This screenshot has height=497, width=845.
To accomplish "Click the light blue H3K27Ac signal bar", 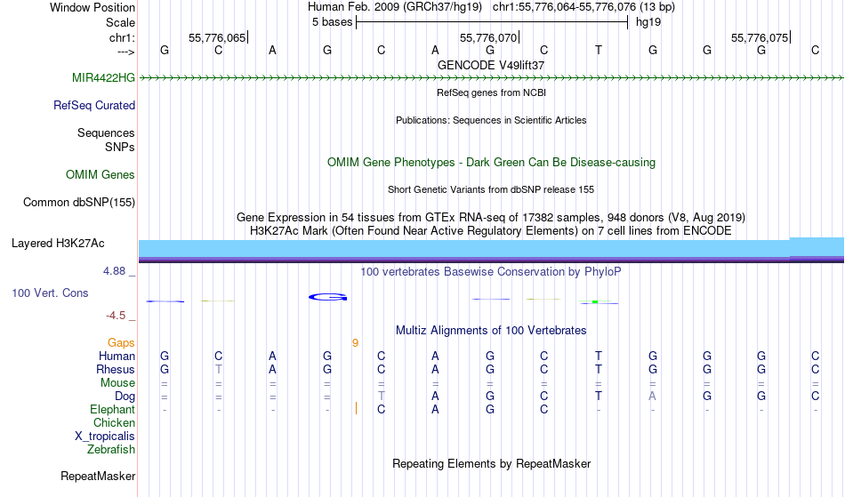I will pos(491,249).
